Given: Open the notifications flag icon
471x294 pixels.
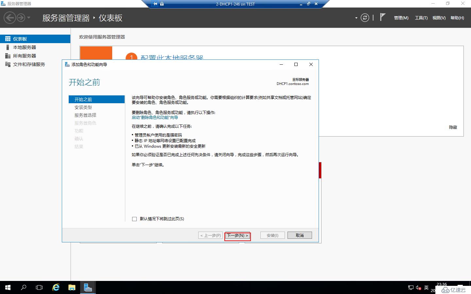Looking at the screenshot, I should tap(383, 17).
